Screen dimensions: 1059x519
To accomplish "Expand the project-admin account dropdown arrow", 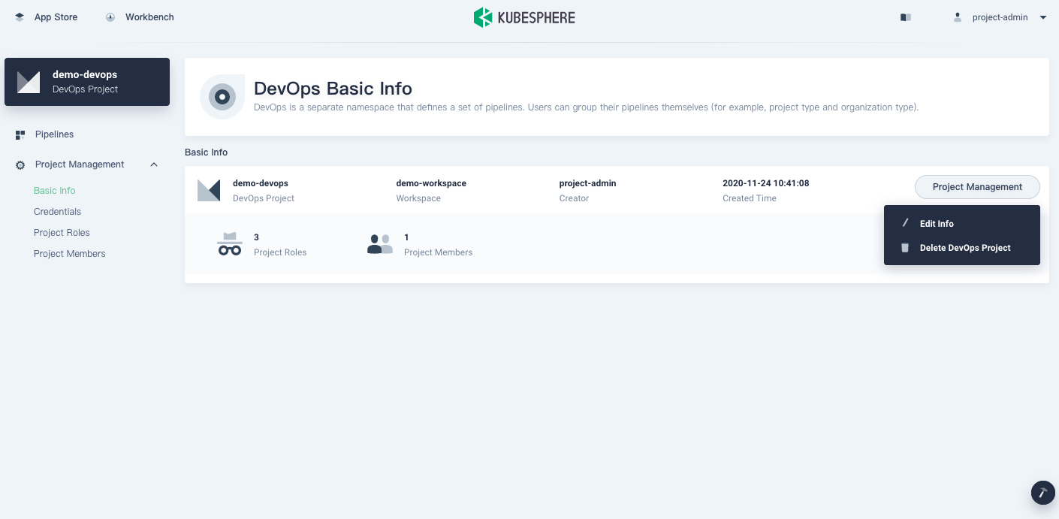I will click(x=1043, y=17).
